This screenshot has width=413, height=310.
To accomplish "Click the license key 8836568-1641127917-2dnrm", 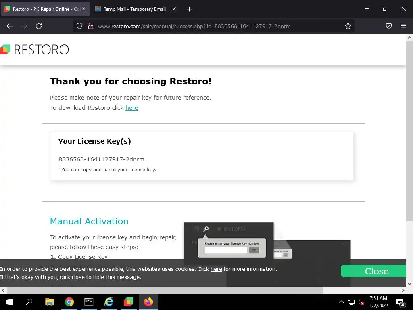I will tap(101, 159).
